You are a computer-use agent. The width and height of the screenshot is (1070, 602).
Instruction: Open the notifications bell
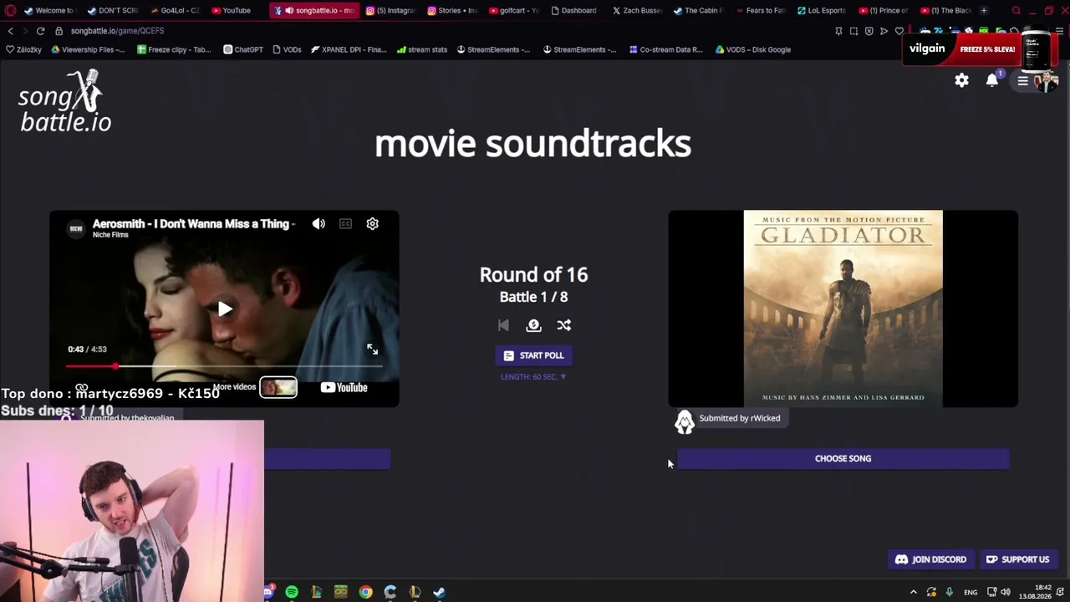coord(992,80)
